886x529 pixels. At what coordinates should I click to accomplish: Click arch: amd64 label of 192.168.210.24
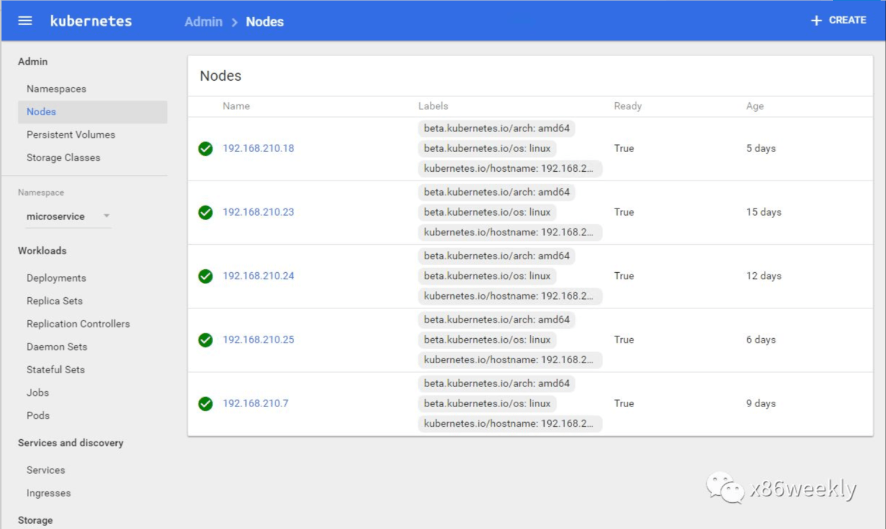point(497,256)
